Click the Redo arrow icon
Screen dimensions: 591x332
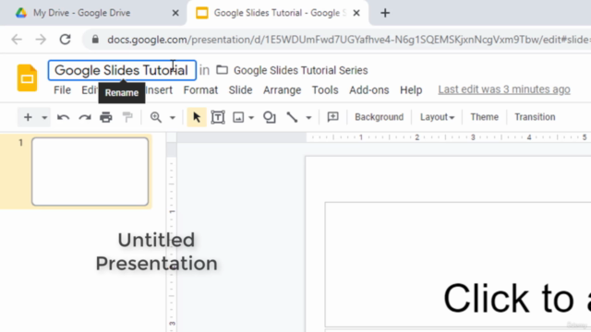tap(85, 117)
